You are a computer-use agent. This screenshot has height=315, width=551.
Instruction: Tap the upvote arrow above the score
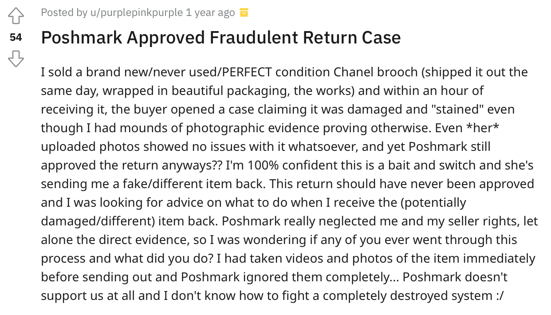[x=16, y=15]
